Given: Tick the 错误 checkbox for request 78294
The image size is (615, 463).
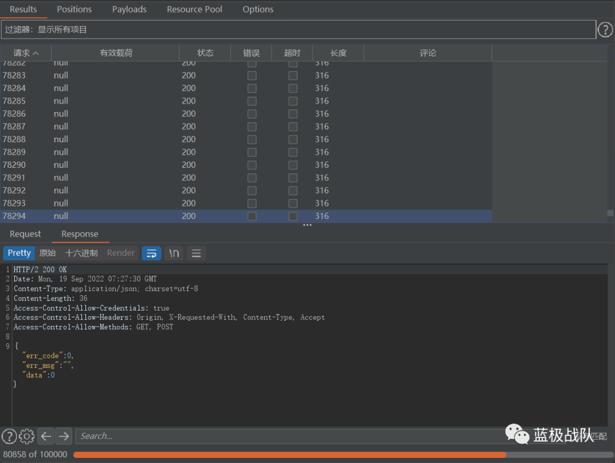Looking at the screenshot, I should coord(252,216).
